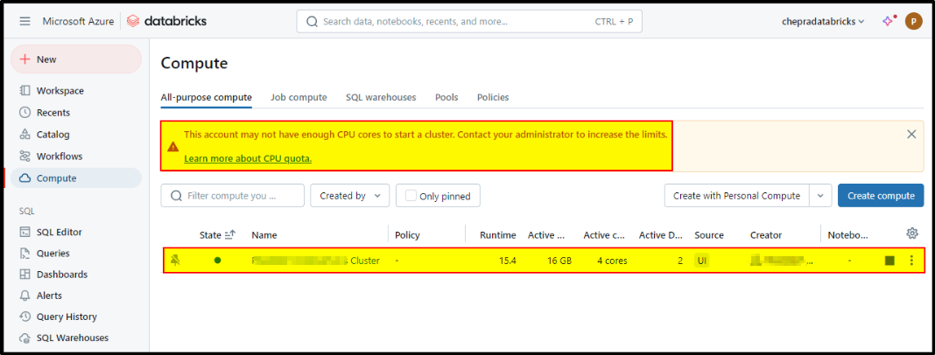The image size is (935, 355).
Task: Open column settings gear icon
Action: point(911,233)
